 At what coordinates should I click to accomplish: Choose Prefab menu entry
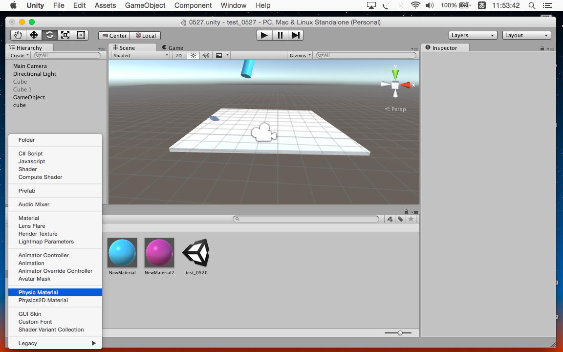55,191
